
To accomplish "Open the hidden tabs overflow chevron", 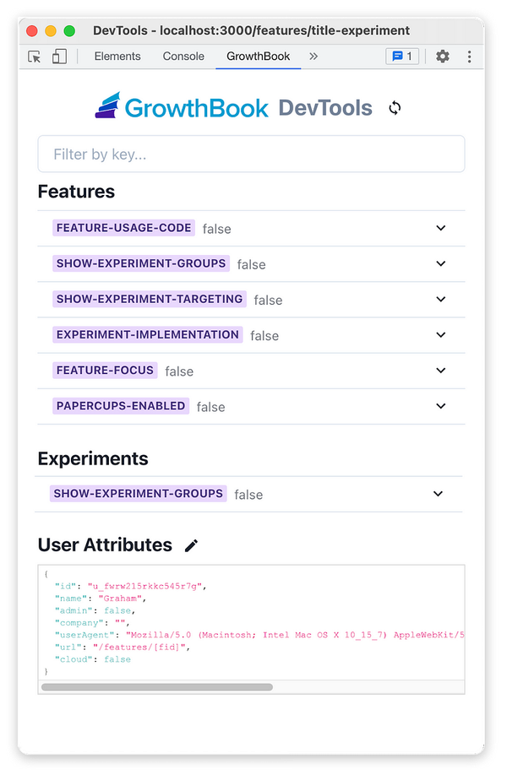I will pyautogui.click(x=313, y=57).
